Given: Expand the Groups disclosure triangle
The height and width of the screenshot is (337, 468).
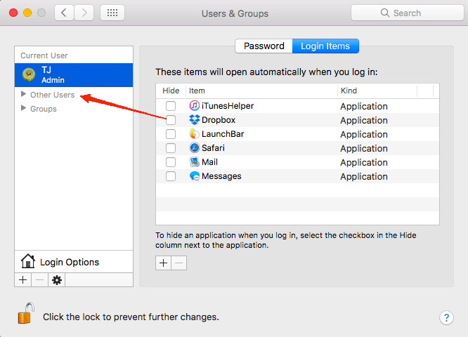Looking at the screenshot, I should coord(24,109).
